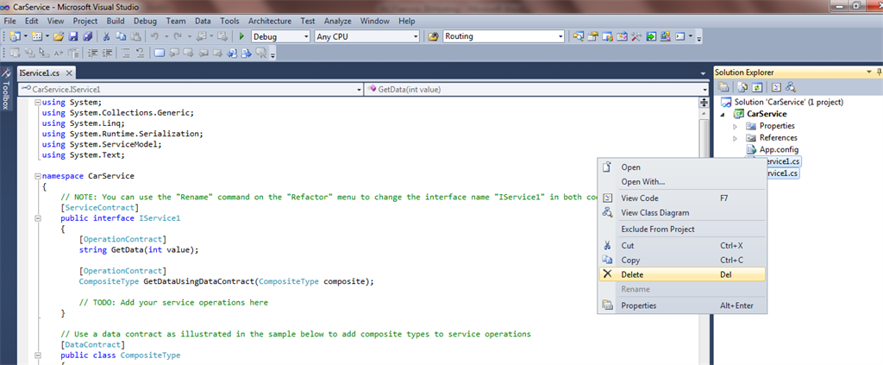Collapse the CarService project node

coord(723,114)
